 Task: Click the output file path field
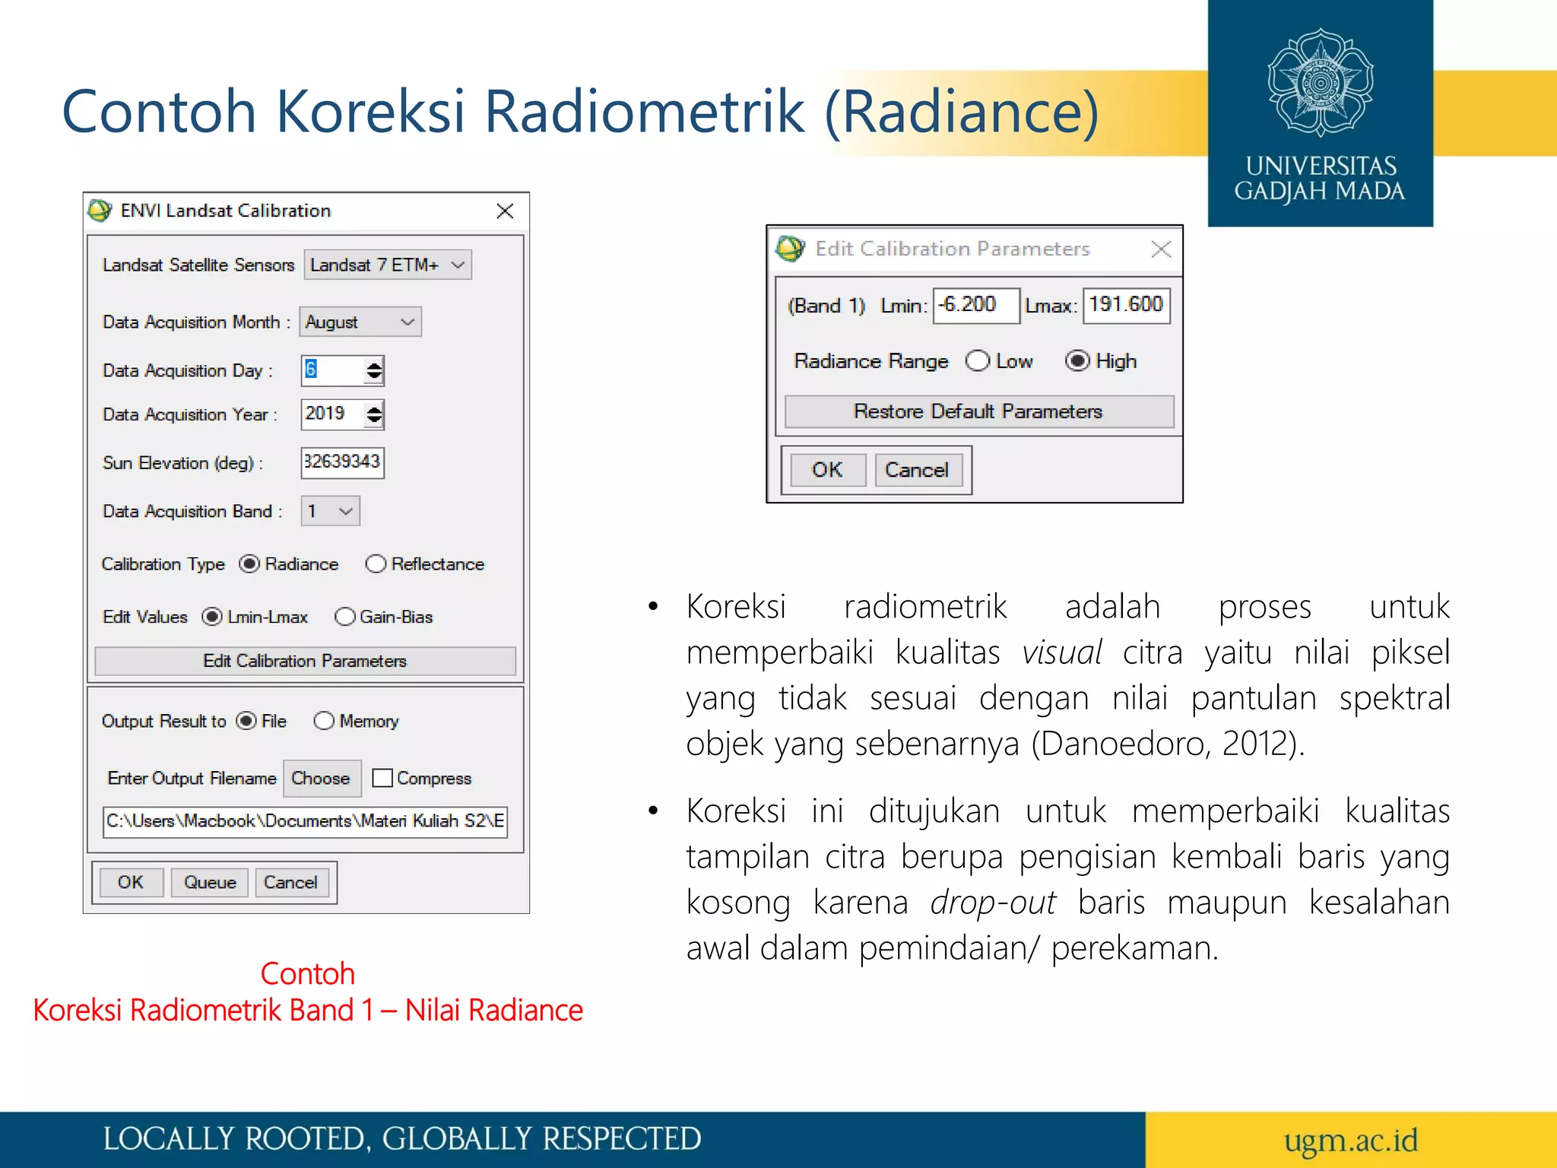(305, 821)
